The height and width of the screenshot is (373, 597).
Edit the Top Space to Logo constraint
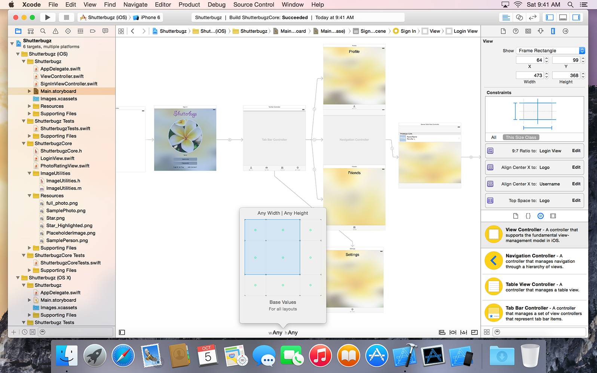coord(576,200)
